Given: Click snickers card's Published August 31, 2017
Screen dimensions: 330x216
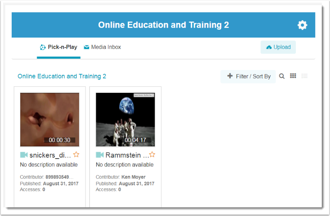Looking at the screenshot, I should (49, 184).
